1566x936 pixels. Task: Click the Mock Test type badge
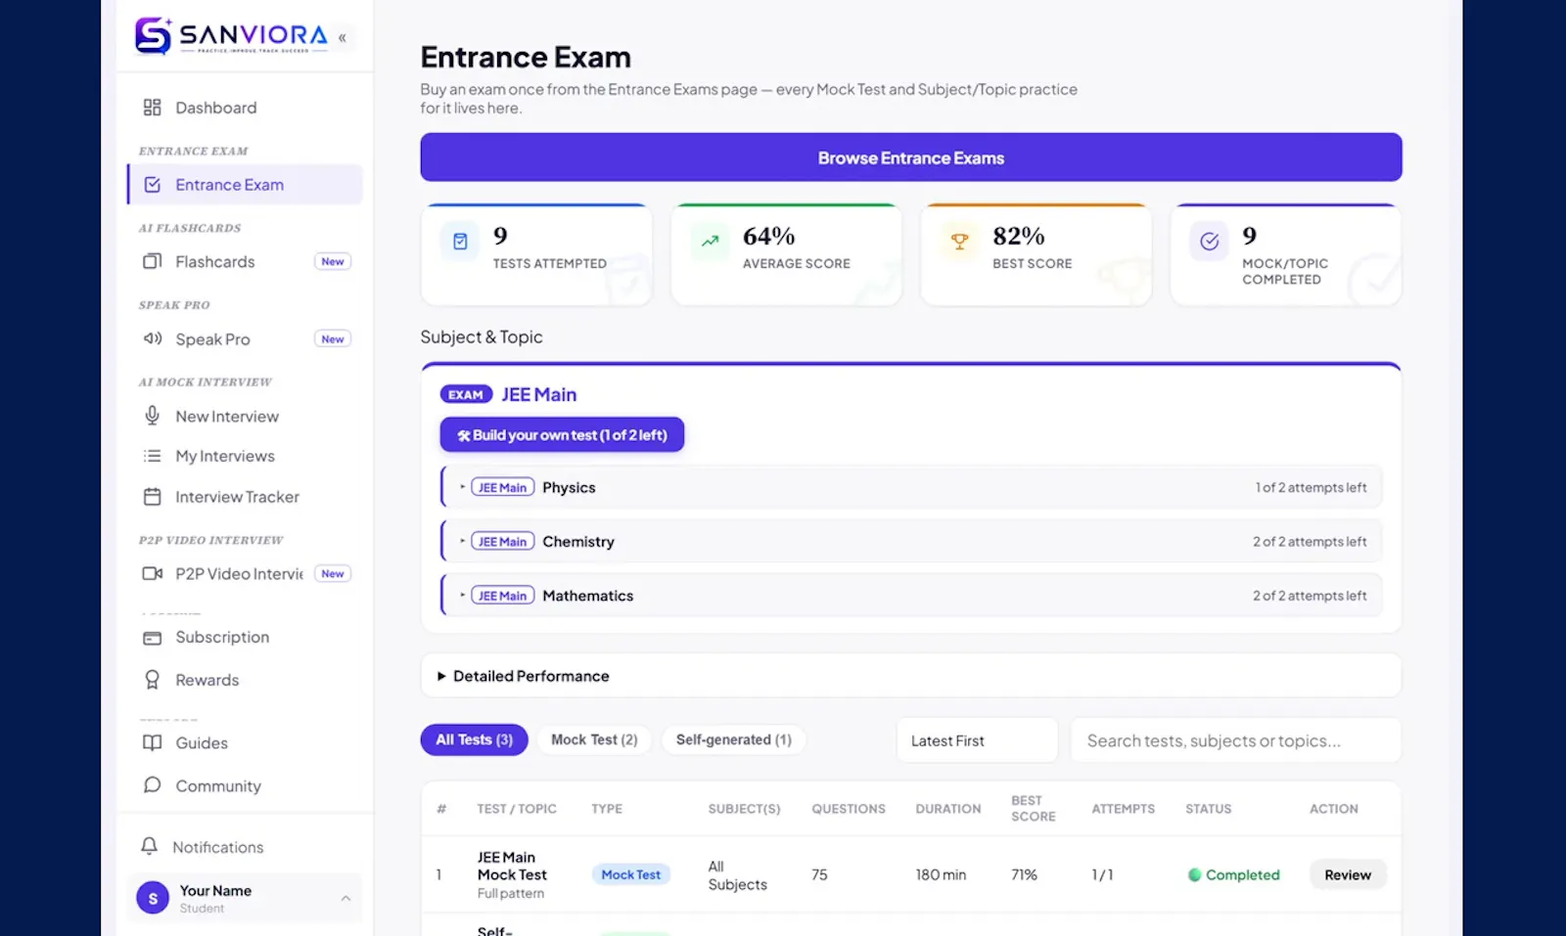(631, 874)
